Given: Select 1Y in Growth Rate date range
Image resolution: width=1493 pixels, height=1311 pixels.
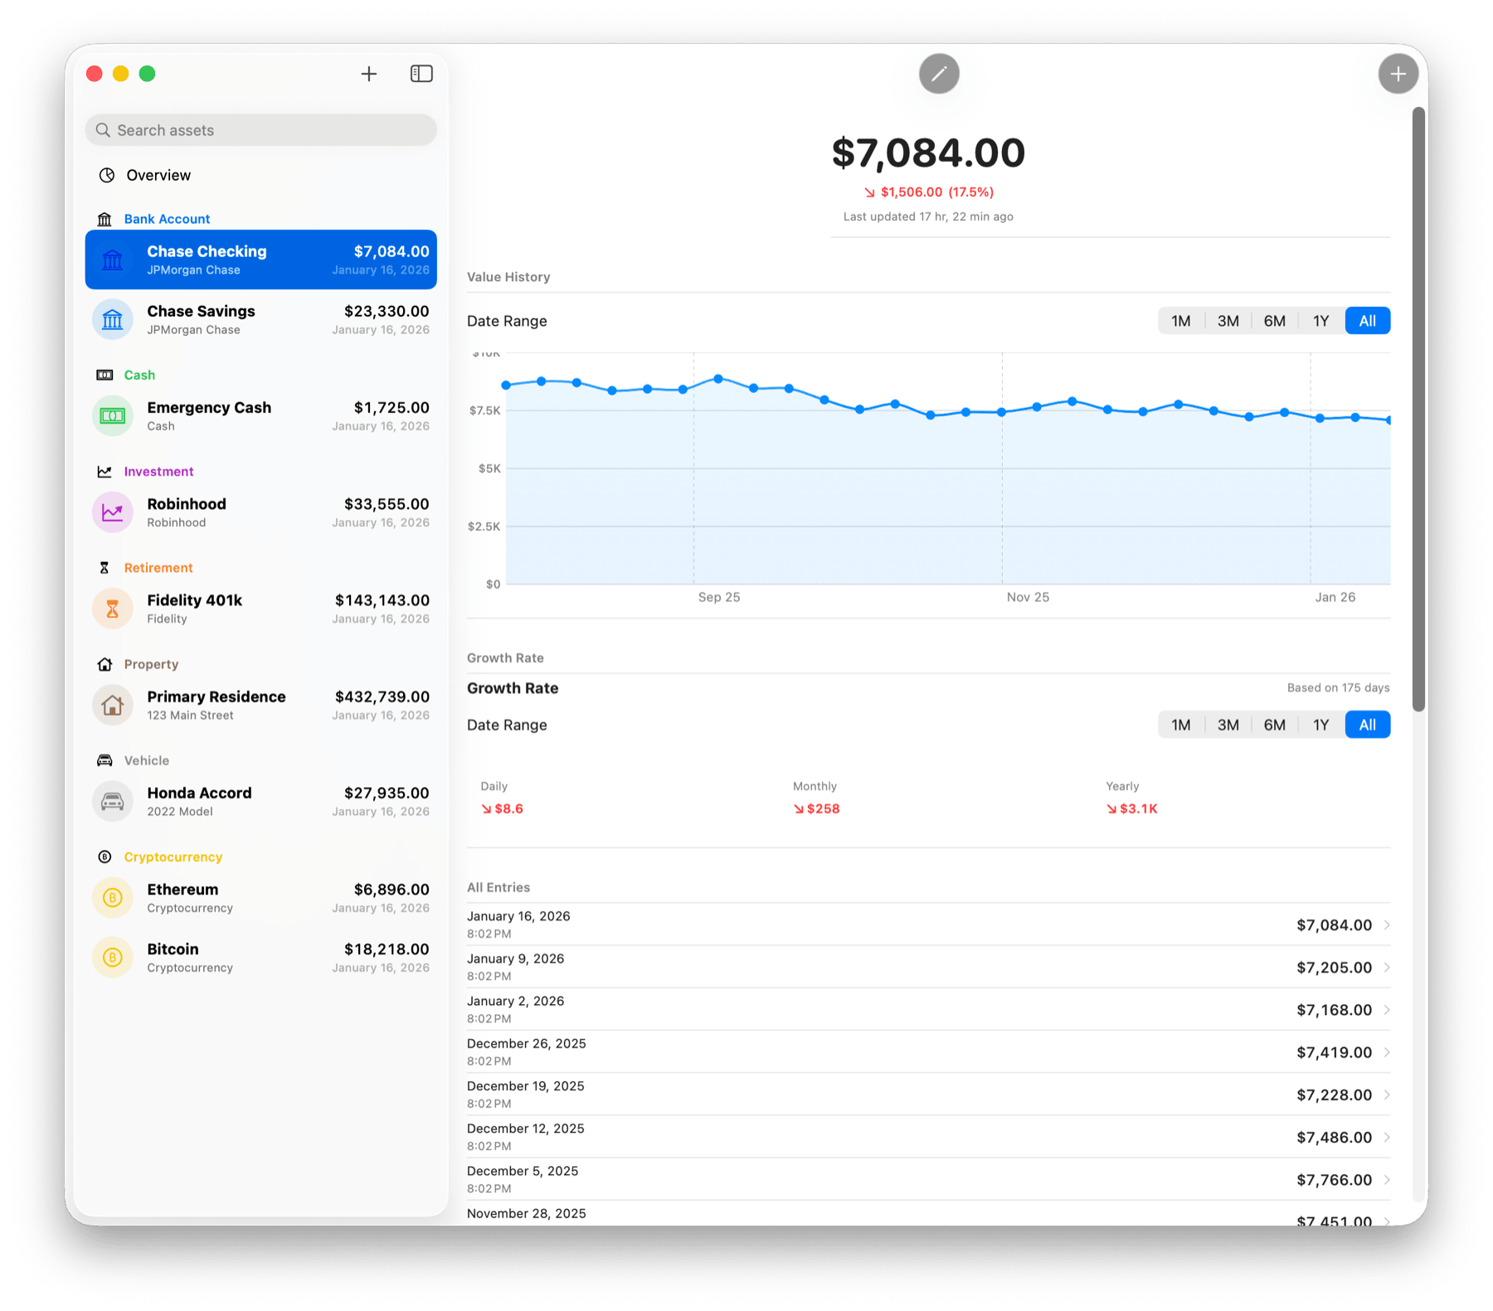Looking at the screenshot, I should pyautogui.click(x=1320, y=725).
